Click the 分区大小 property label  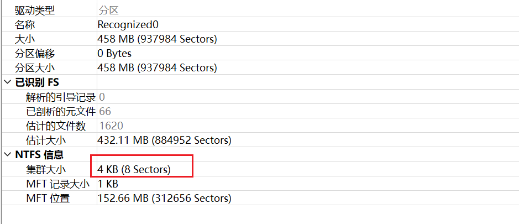click(35, 68)
